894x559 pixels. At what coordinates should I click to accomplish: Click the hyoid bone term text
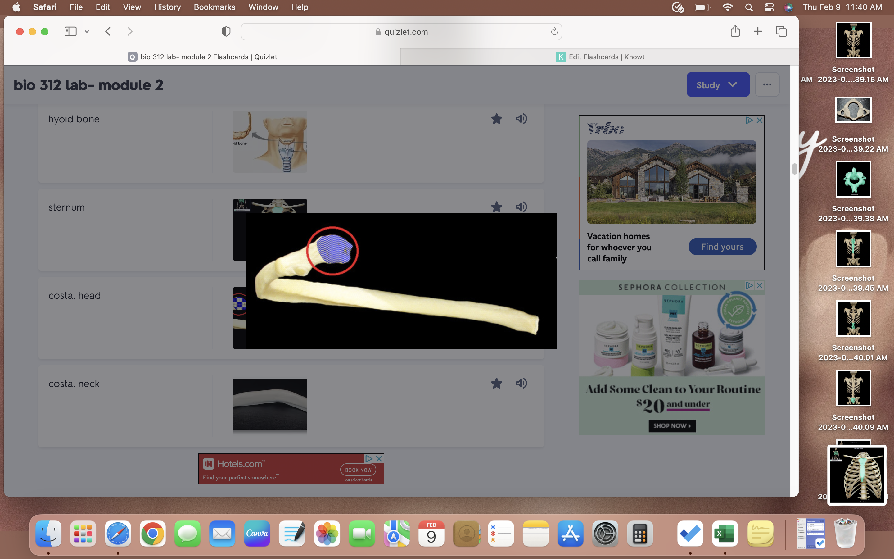click(74, 119)
